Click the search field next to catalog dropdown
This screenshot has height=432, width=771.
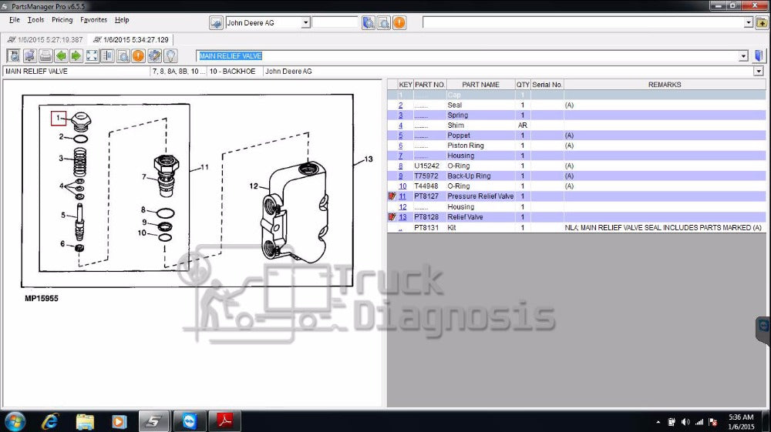pos(335,23)
